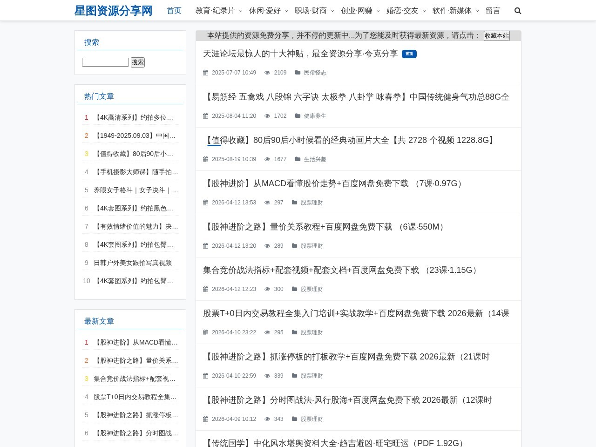Click calendar icon beside 2025-07-07 10:49
Image resolution: width=596 pixels, height=447 pixels.
206,73
